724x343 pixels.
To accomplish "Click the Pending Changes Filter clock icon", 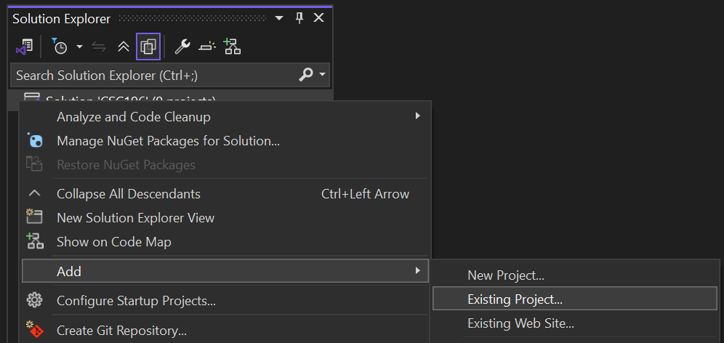I will click(x=60, y=47).
